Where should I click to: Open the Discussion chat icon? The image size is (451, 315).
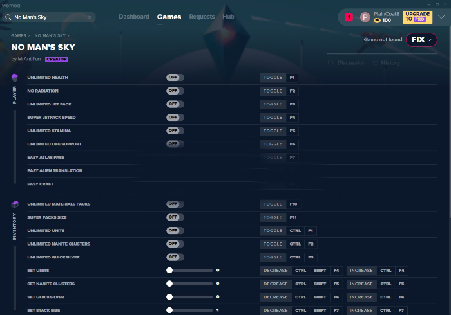[x=331, y=63]
